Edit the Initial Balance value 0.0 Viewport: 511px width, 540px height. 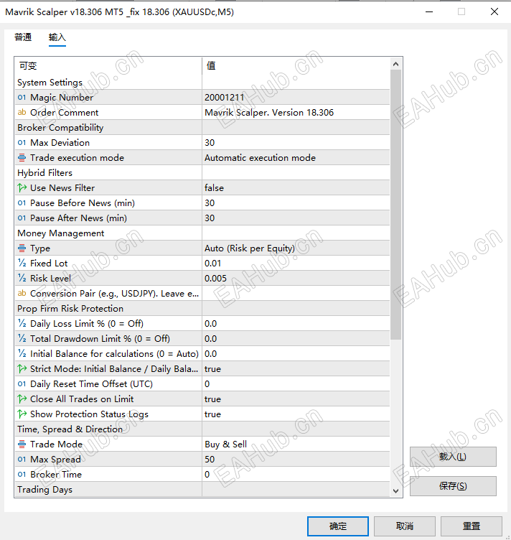coord(296,354)
